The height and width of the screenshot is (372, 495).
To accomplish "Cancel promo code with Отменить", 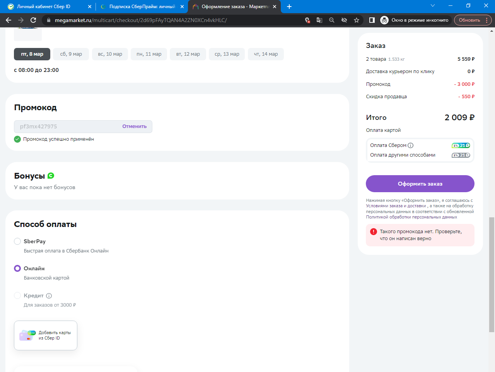I will point(135,126).
